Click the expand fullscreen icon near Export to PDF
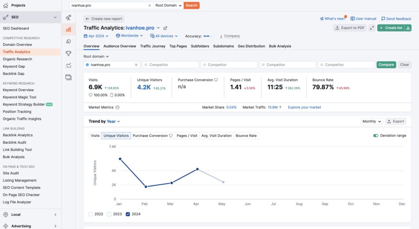This screenshot has width=419, height=229. pos(372,28)
